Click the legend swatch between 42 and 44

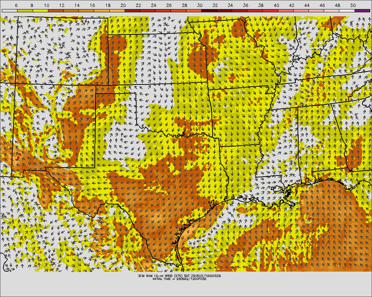click(301, 11)
